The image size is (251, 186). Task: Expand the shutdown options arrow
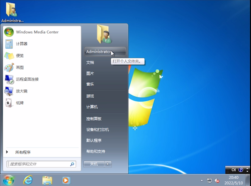[108, 164]
